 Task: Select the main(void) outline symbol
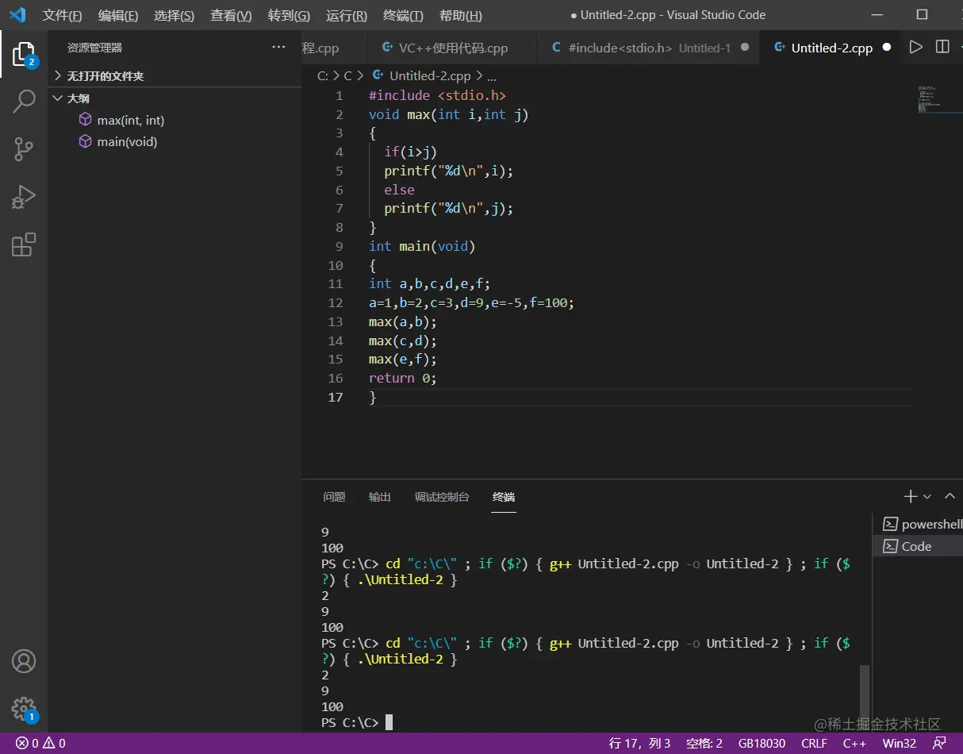tap(127, 142)
